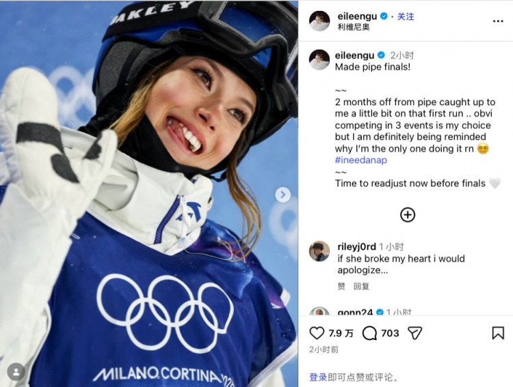This screenshot has width=513, height=387.
Task: Open eileengu username in header
Action: click(x=357, y=16)
